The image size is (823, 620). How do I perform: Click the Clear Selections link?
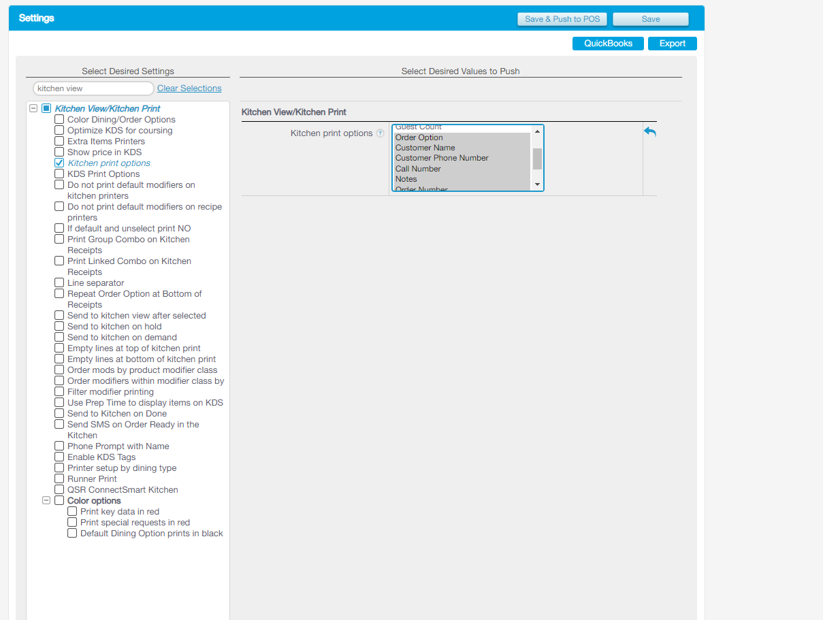point(189,88)
